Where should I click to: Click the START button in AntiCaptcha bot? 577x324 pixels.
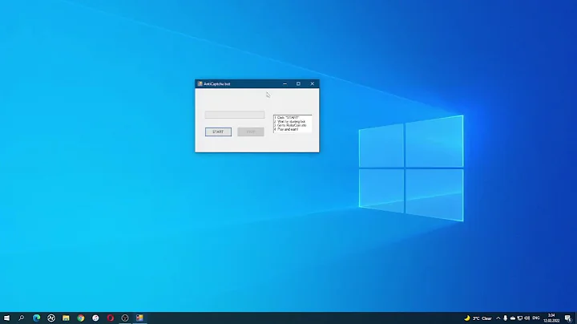pos(218,132)
